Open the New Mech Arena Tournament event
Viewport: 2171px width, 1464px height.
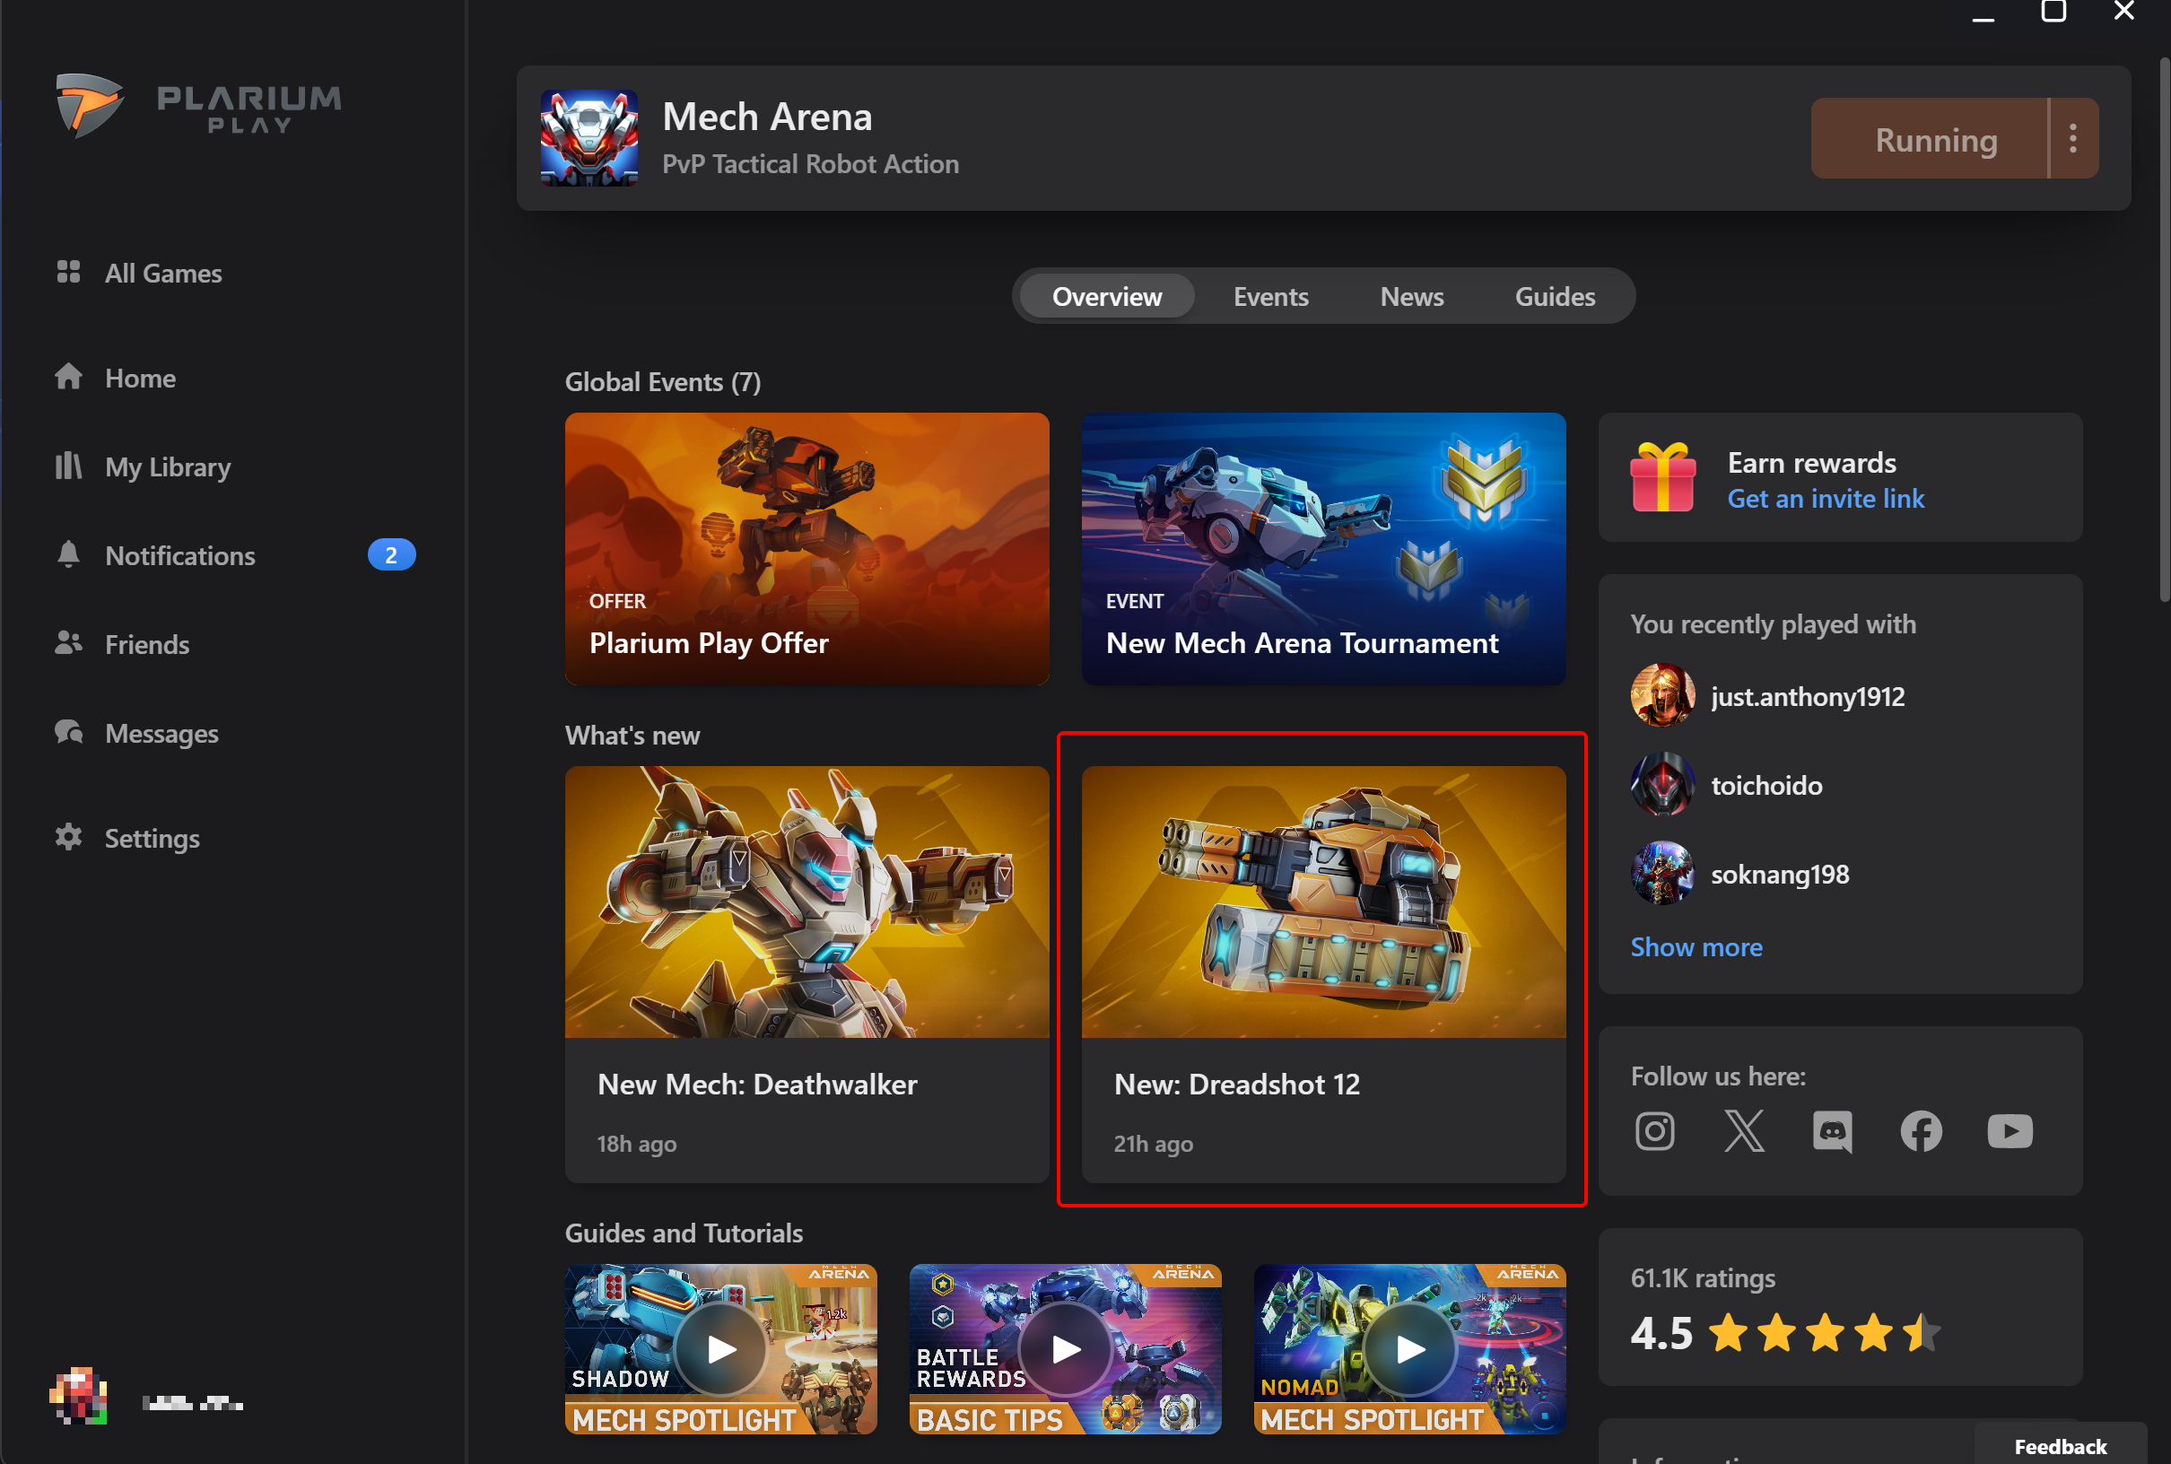pos(1323,549)
